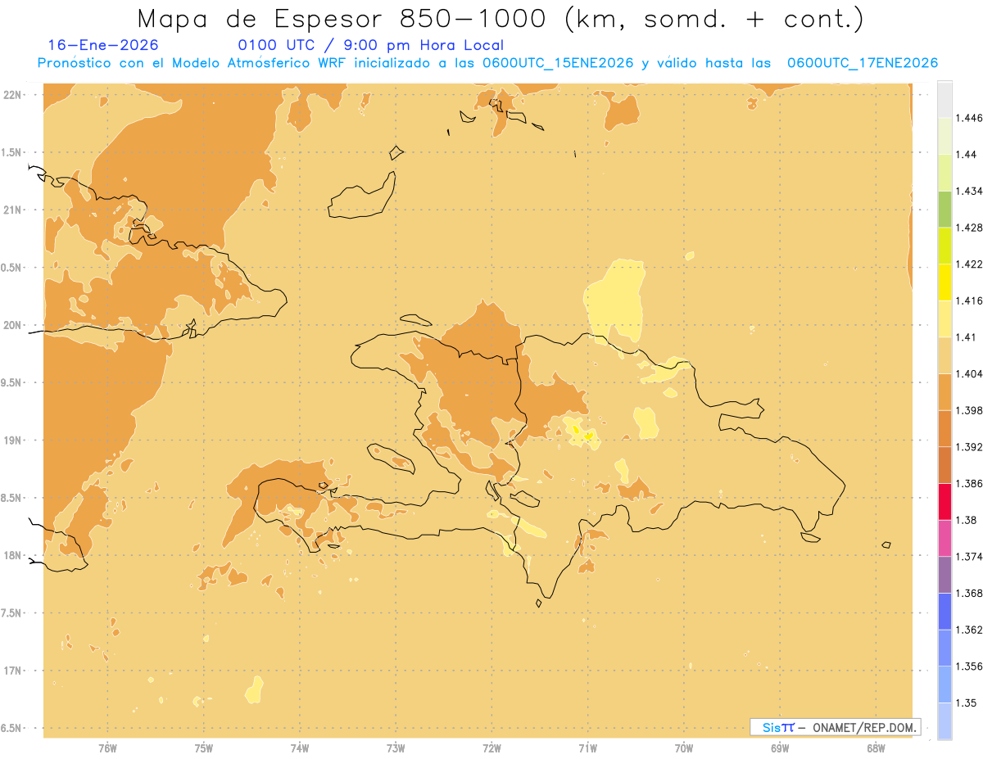Select the yellow-green swatch between 1.422 and 1.428
Image resolution: width=983 pixels, height=759 pixels.
coord(944,246)
